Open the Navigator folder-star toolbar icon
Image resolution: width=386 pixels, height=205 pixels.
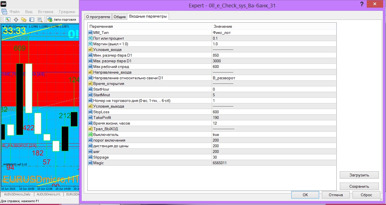click(24, 20)
